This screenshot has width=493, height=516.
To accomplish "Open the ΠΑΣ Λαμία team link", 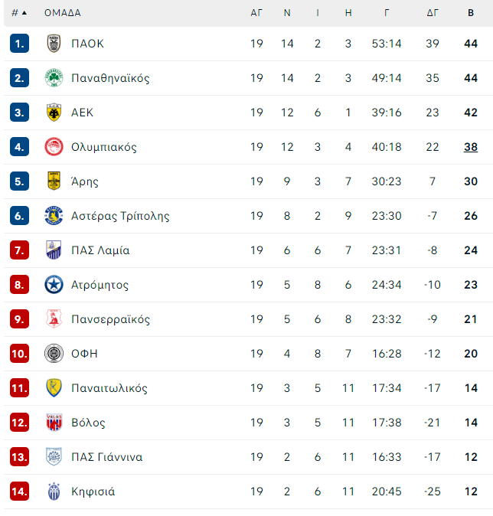I will pyautogui.click(x=100, y=250).
